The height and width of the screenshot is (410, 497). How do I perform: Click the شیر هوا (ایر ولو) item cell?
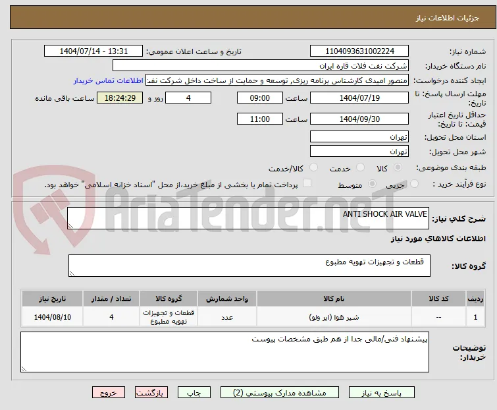(334, 317)
